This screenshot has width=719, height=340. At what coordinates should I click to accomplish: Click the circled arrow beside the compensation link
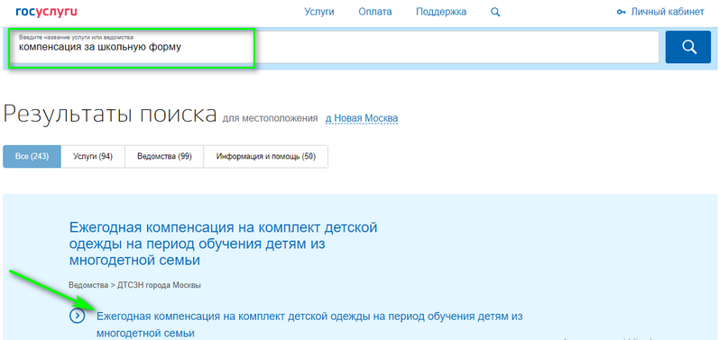click(77, 316)
